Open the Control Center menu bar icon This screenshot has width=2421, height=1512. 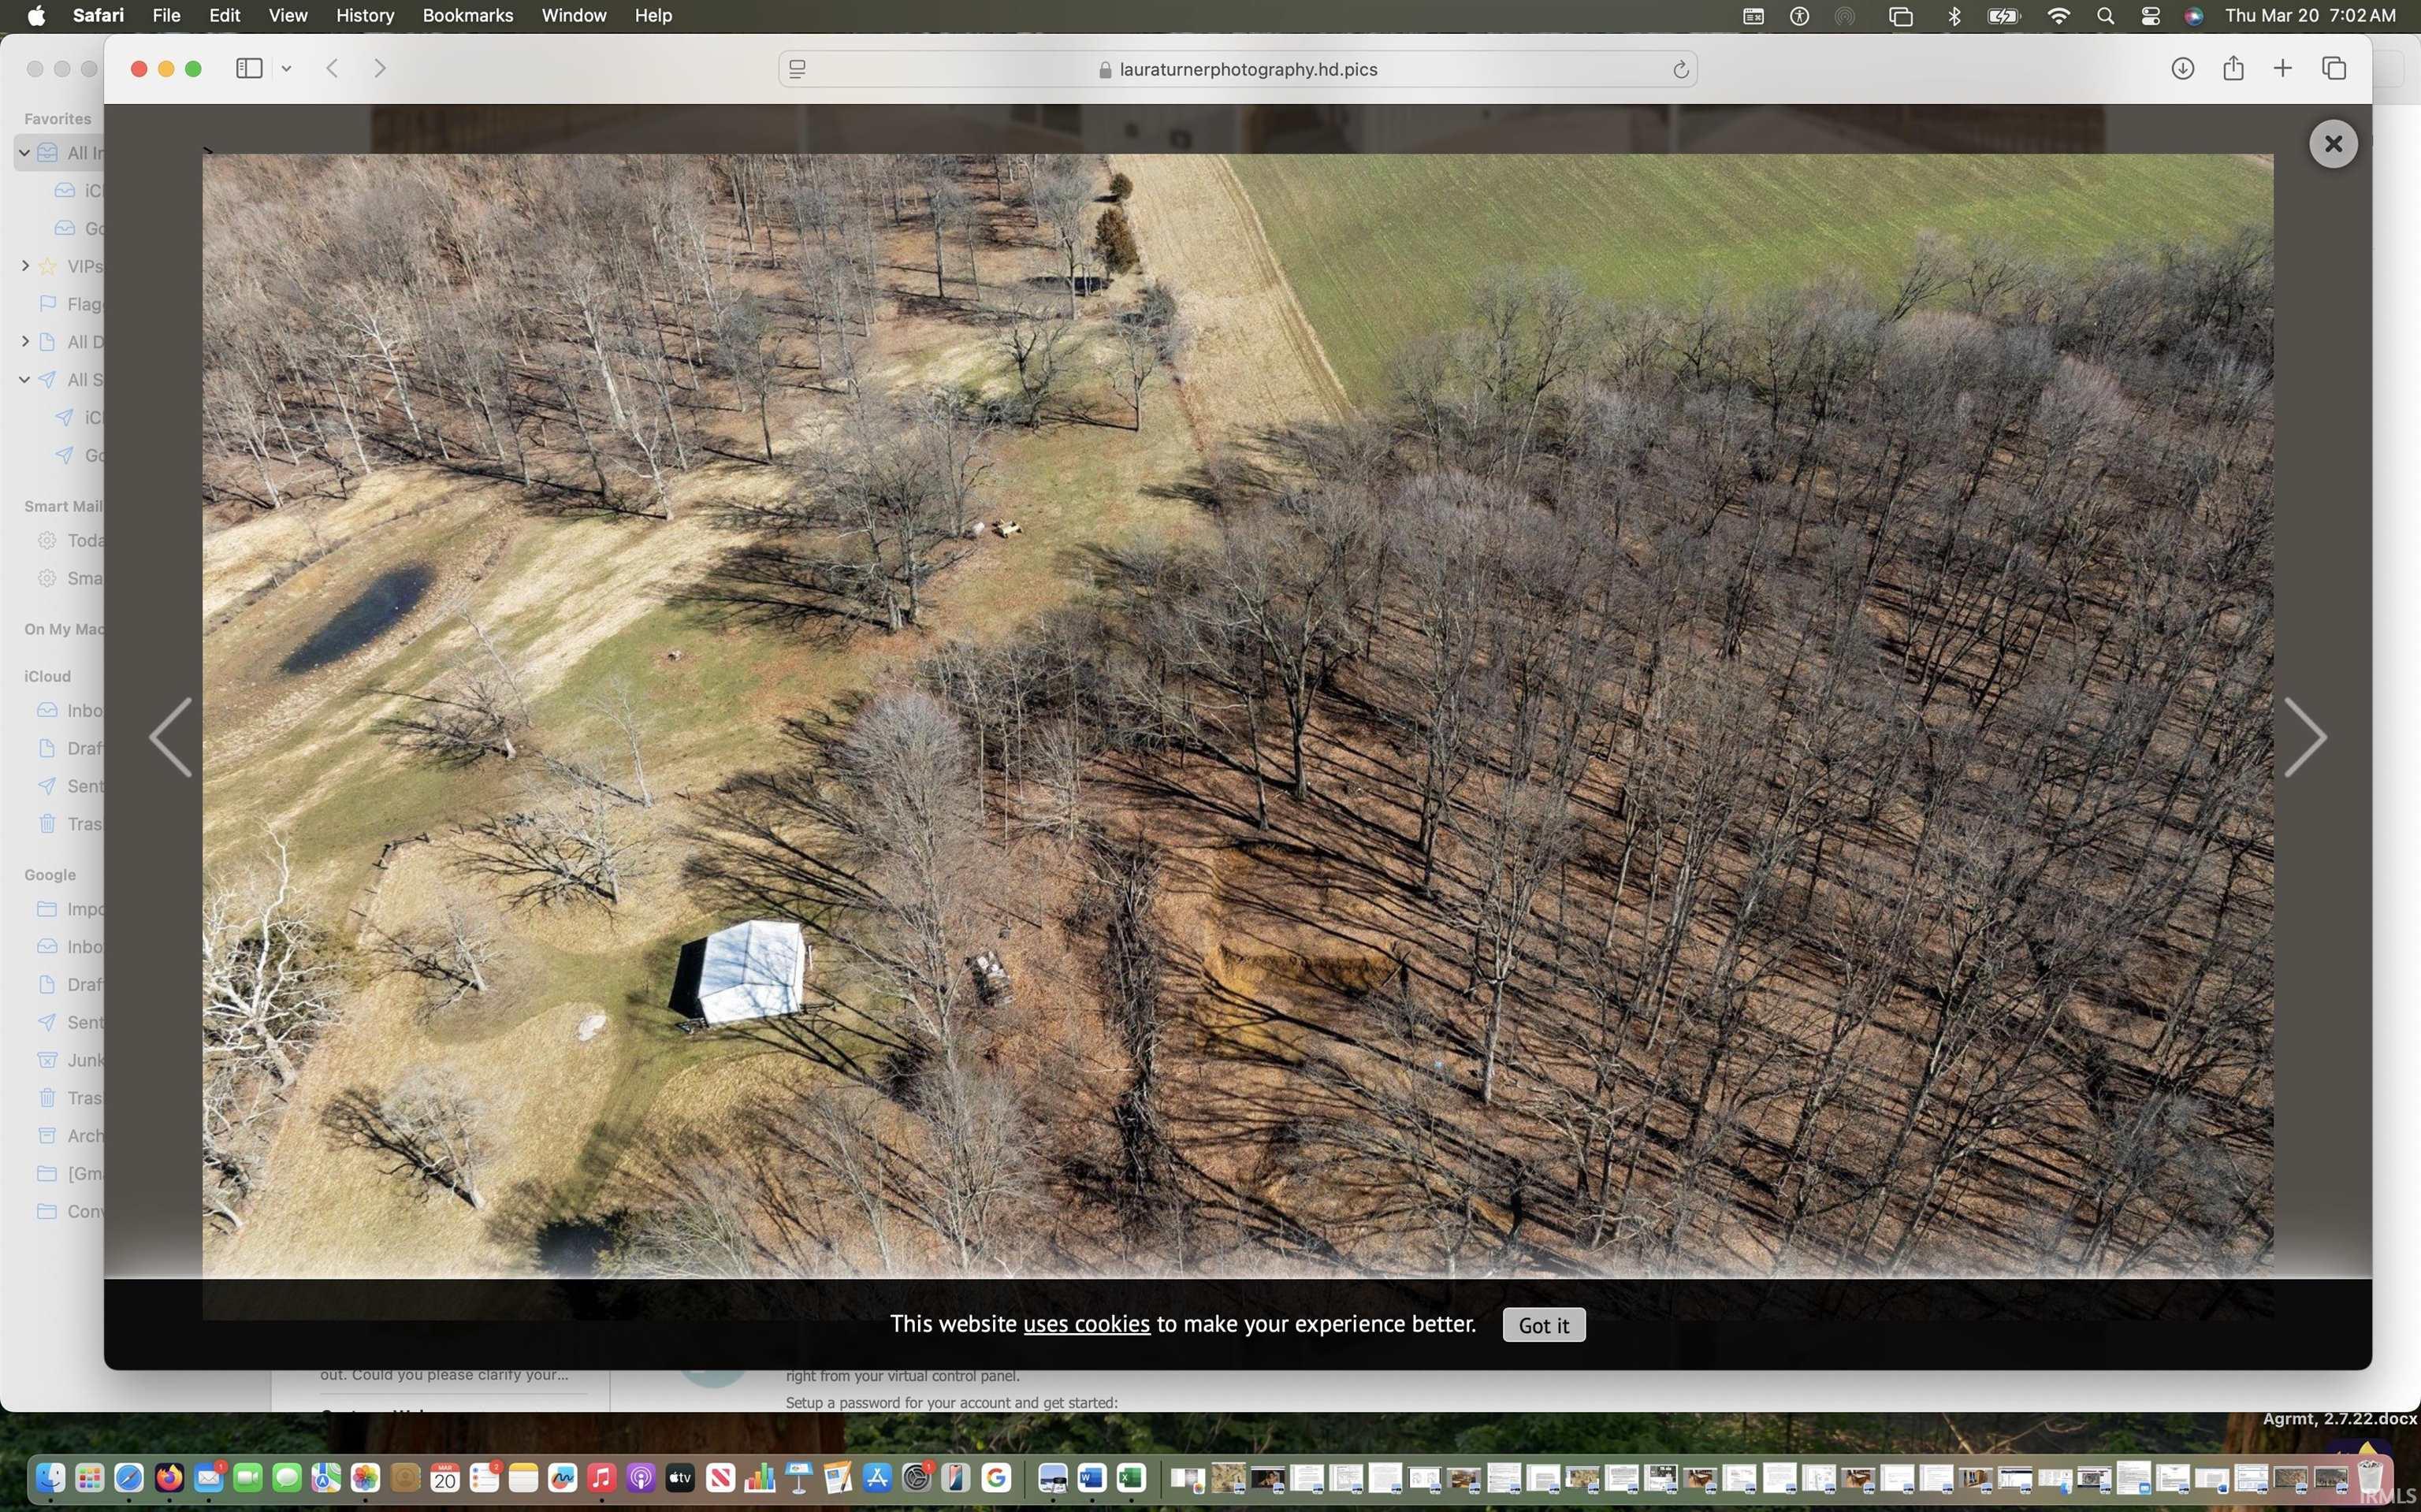[2150, 15]
